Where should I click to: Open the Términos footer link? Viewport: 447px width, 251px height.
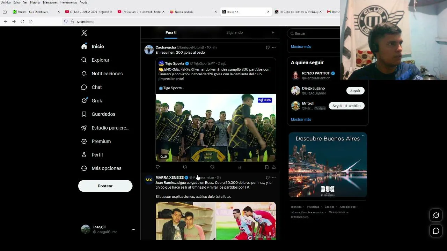(296, 207)
